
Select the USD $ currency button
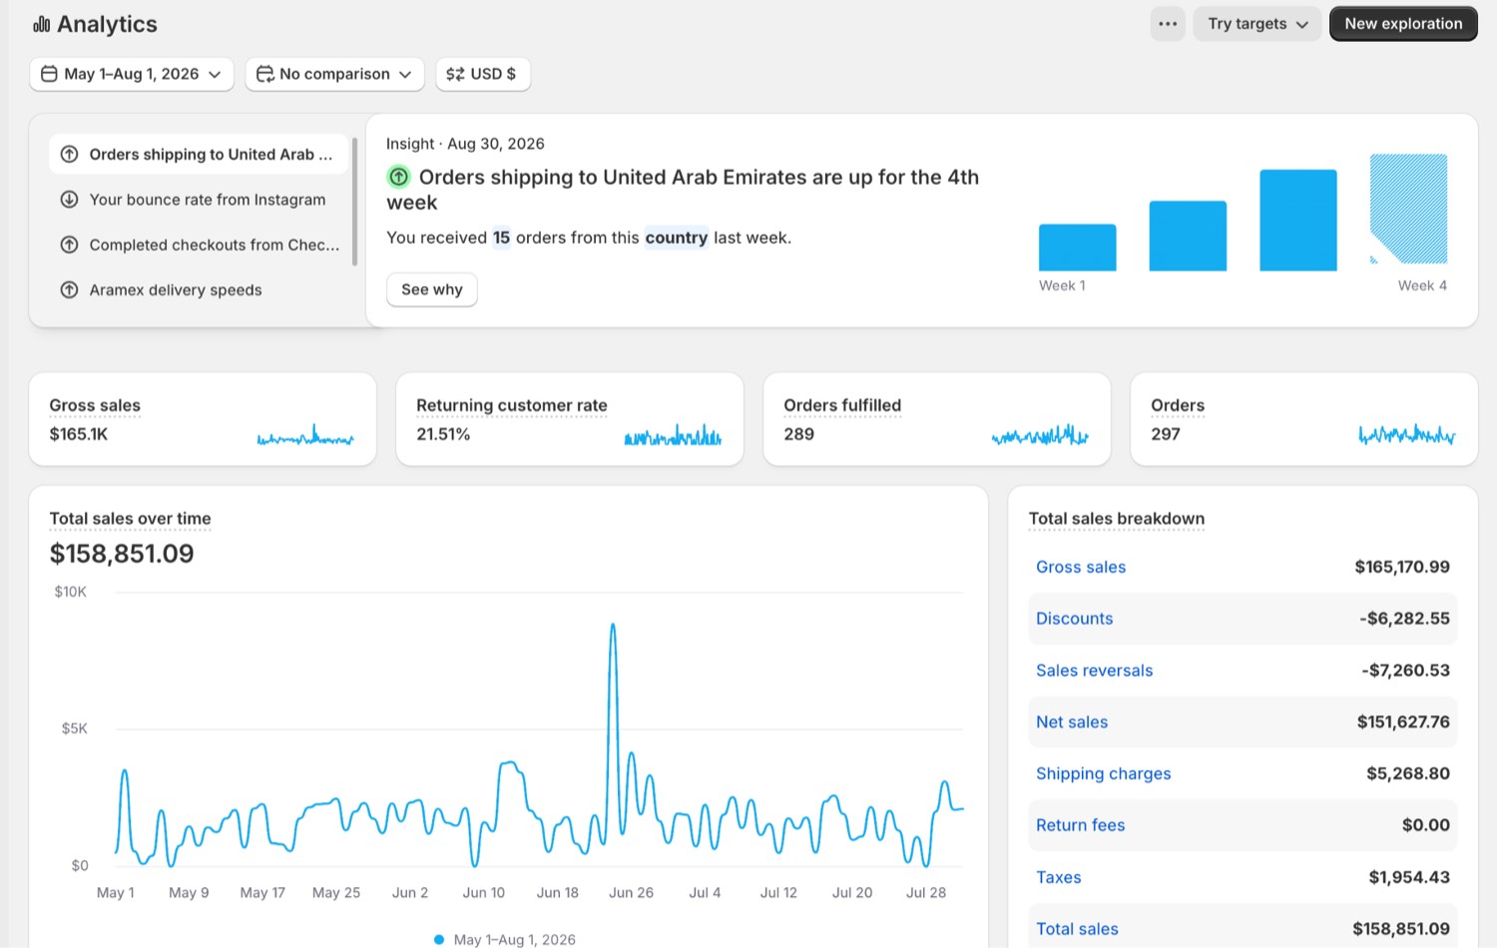point(483,74)
